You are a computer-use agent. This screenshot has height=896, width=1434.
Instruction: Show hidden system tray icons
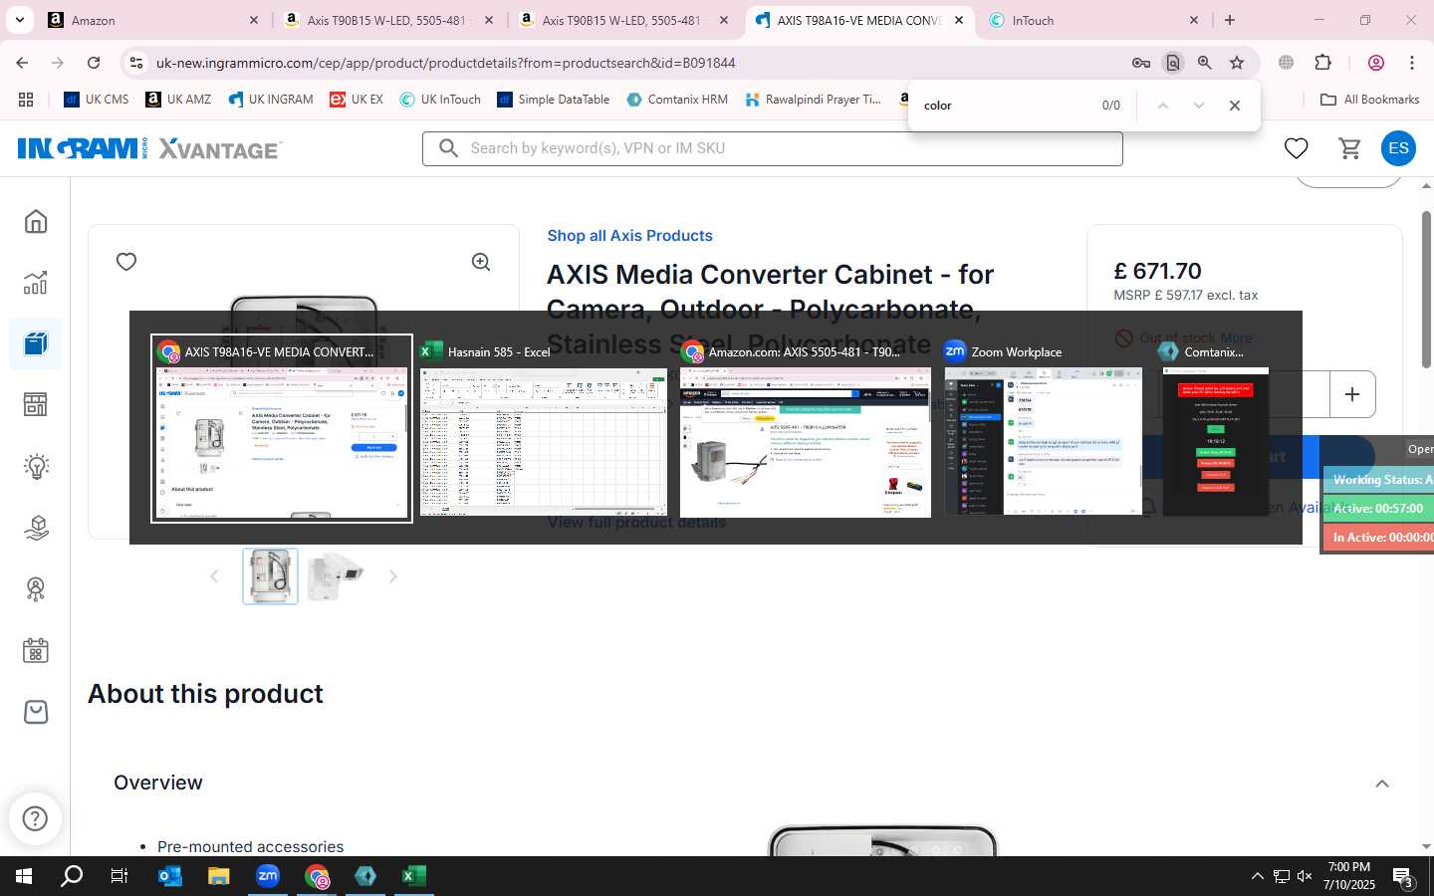coord(1257,876)
